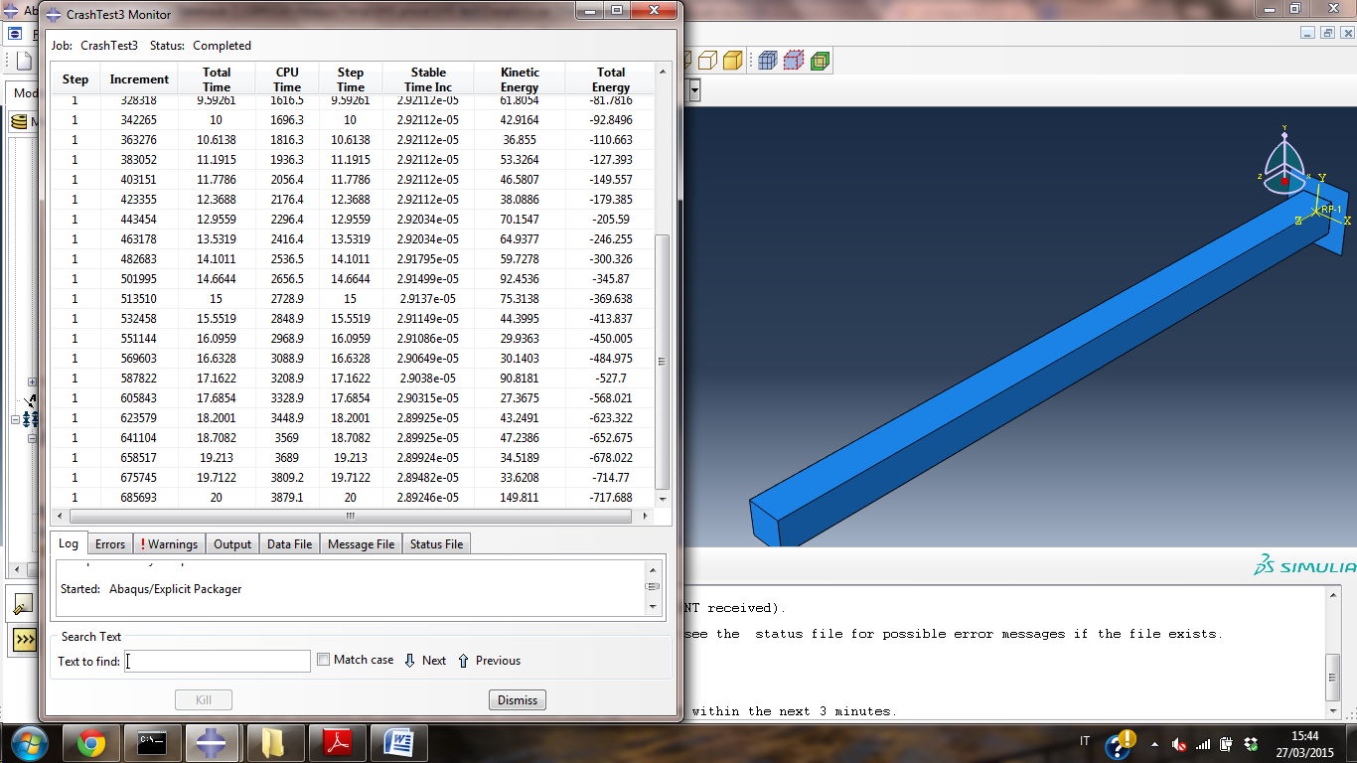
Task: Click the red dashed-outline cube toolbar icon
Action: (x=793, y=61)
